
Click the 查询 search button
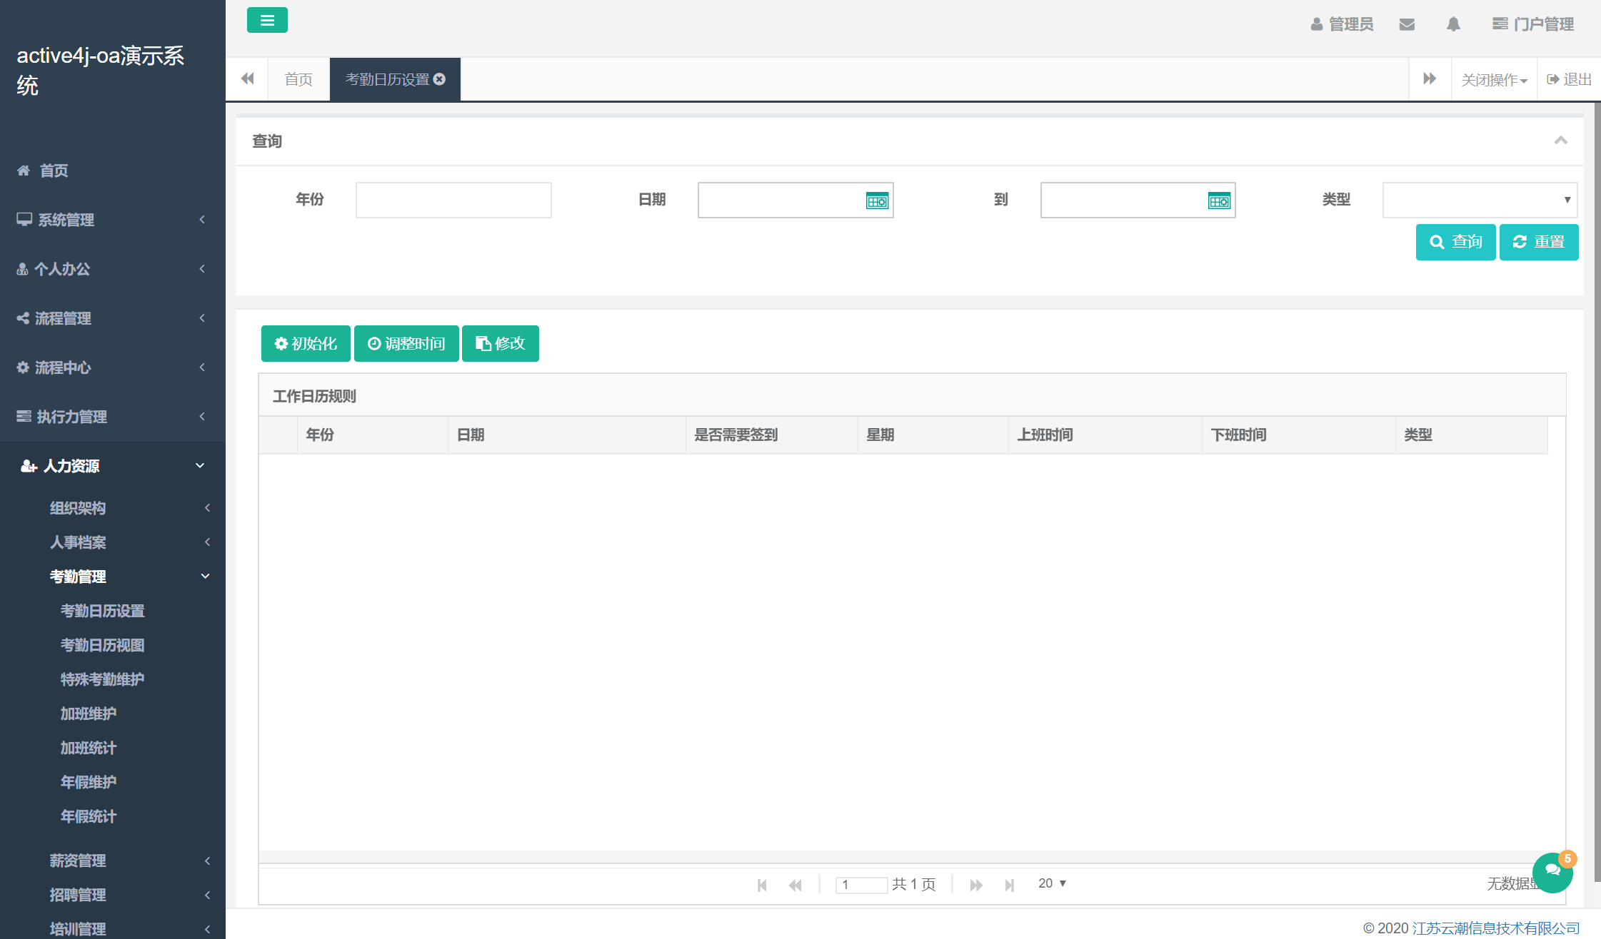1456,242
